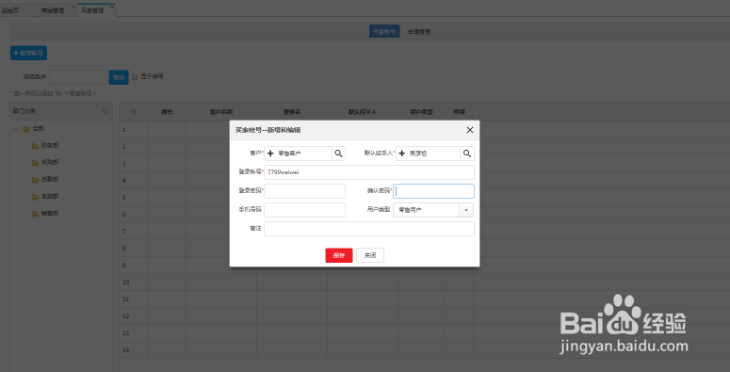This screenshot has width=730, height=372.
Task: Click the blue 查询 button
Action: tap(119, 77)
